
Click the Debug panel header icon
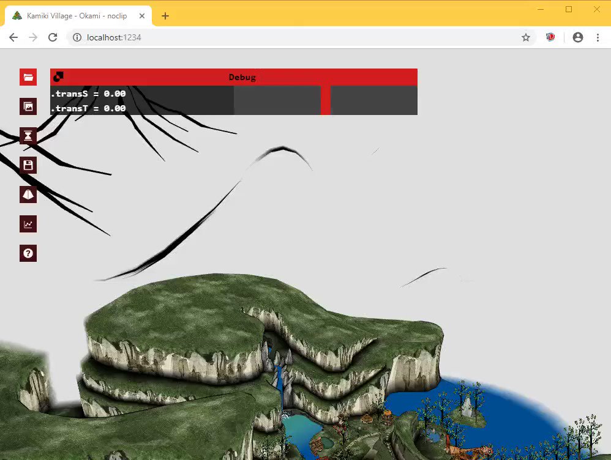[58, 76]
